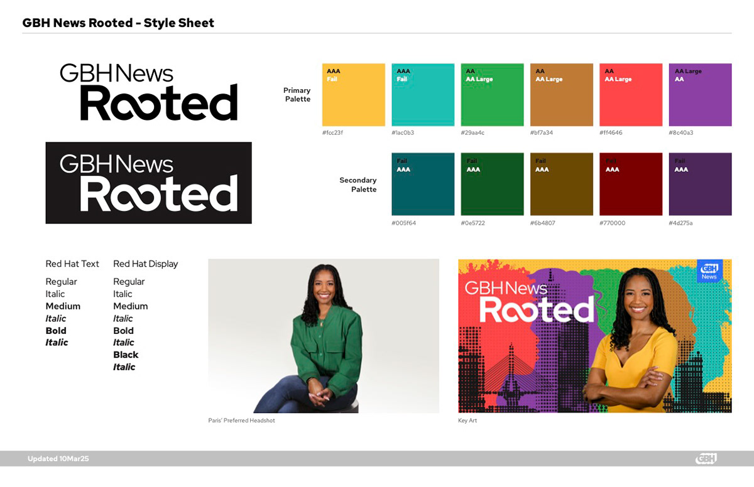Click the '#1ac0b3' hex code text
Viewport: 754px width, 487px height.
coord(403,133)
